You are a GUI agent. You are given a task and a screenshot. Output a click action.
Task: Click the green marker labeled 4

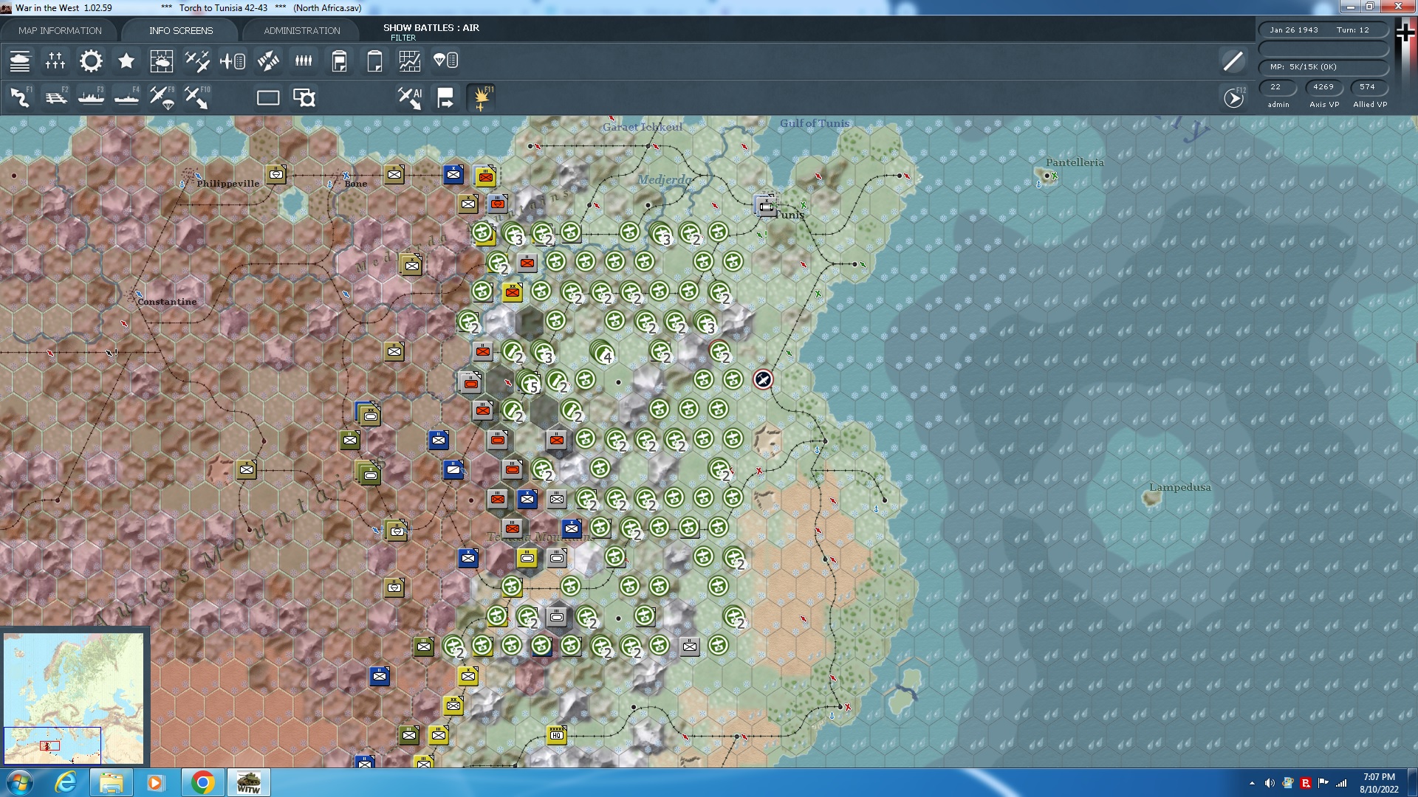(603, 353)
